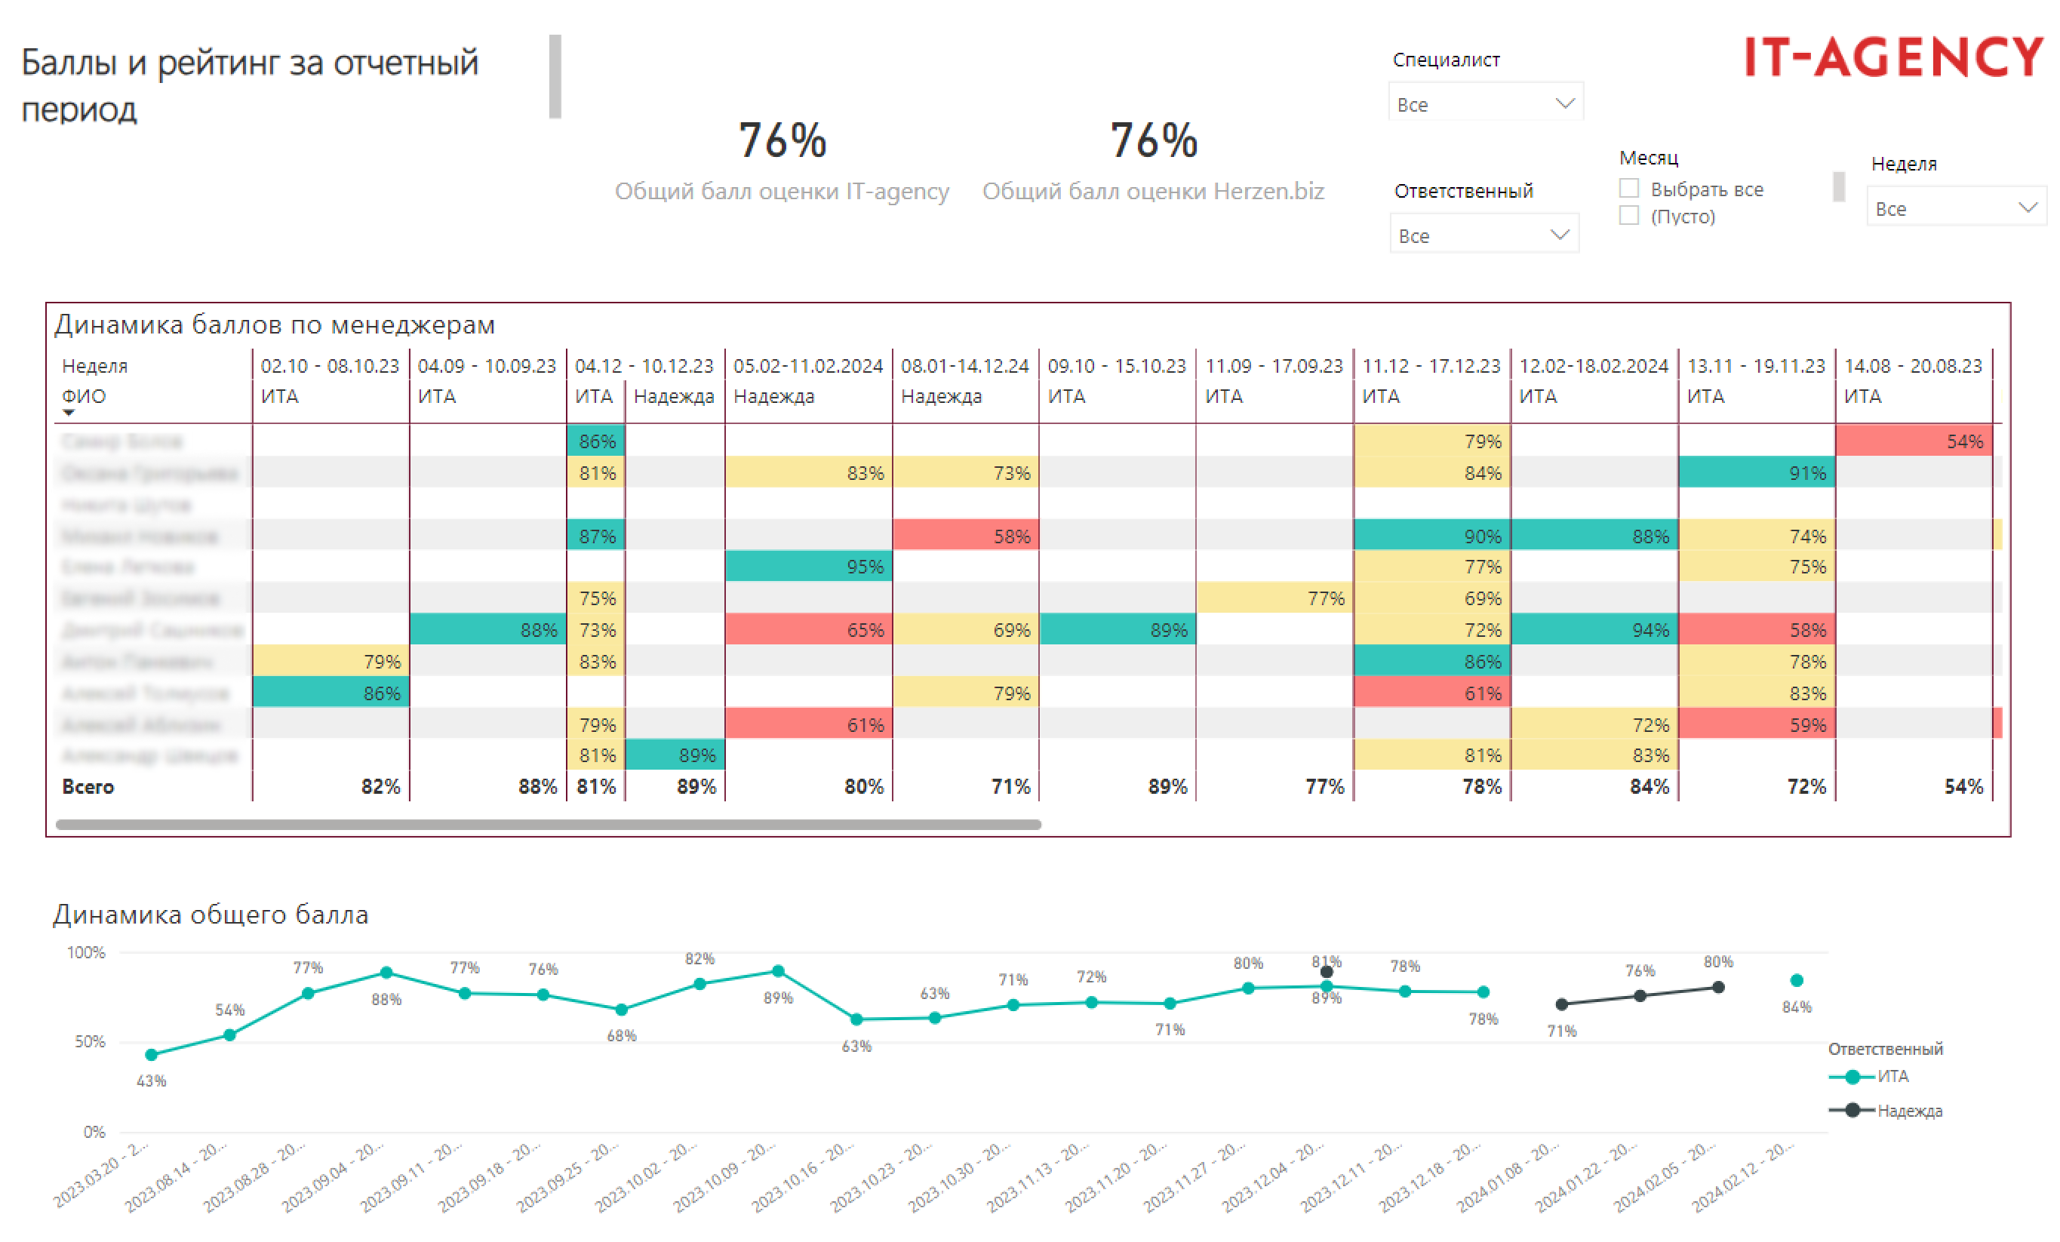The image size is (2060, 1242).
Task: Click the green 95% cell
Action: click(808, 566)
